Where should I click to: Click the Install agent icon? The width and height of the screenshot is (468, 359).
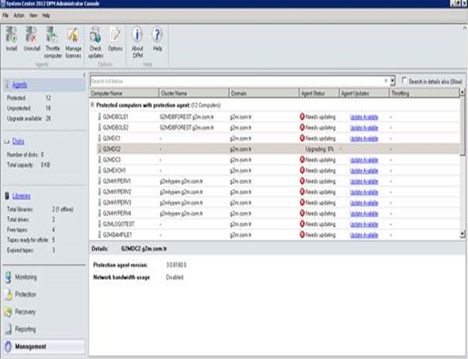(x=12, y=35)
